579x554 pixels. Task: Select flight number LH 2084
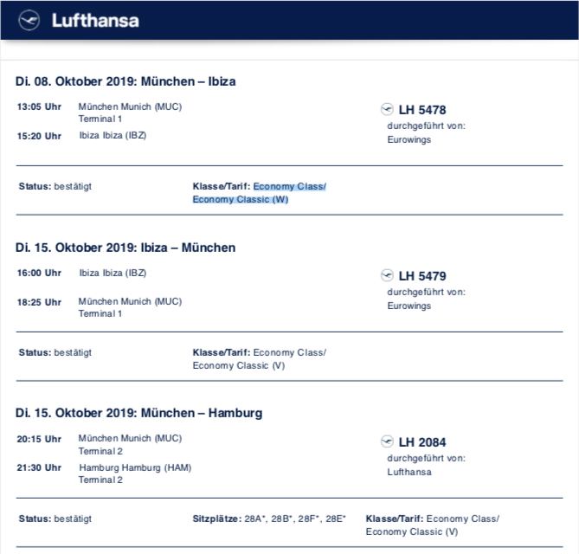(422, 442)
